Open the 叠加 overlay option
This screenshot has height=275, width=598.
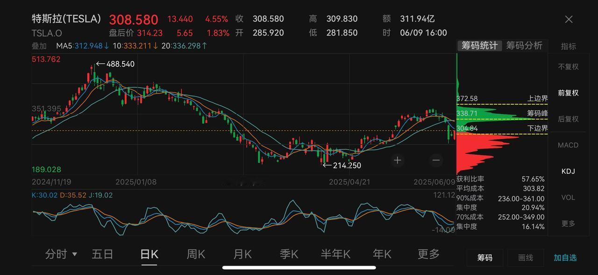tap(39, 46)
